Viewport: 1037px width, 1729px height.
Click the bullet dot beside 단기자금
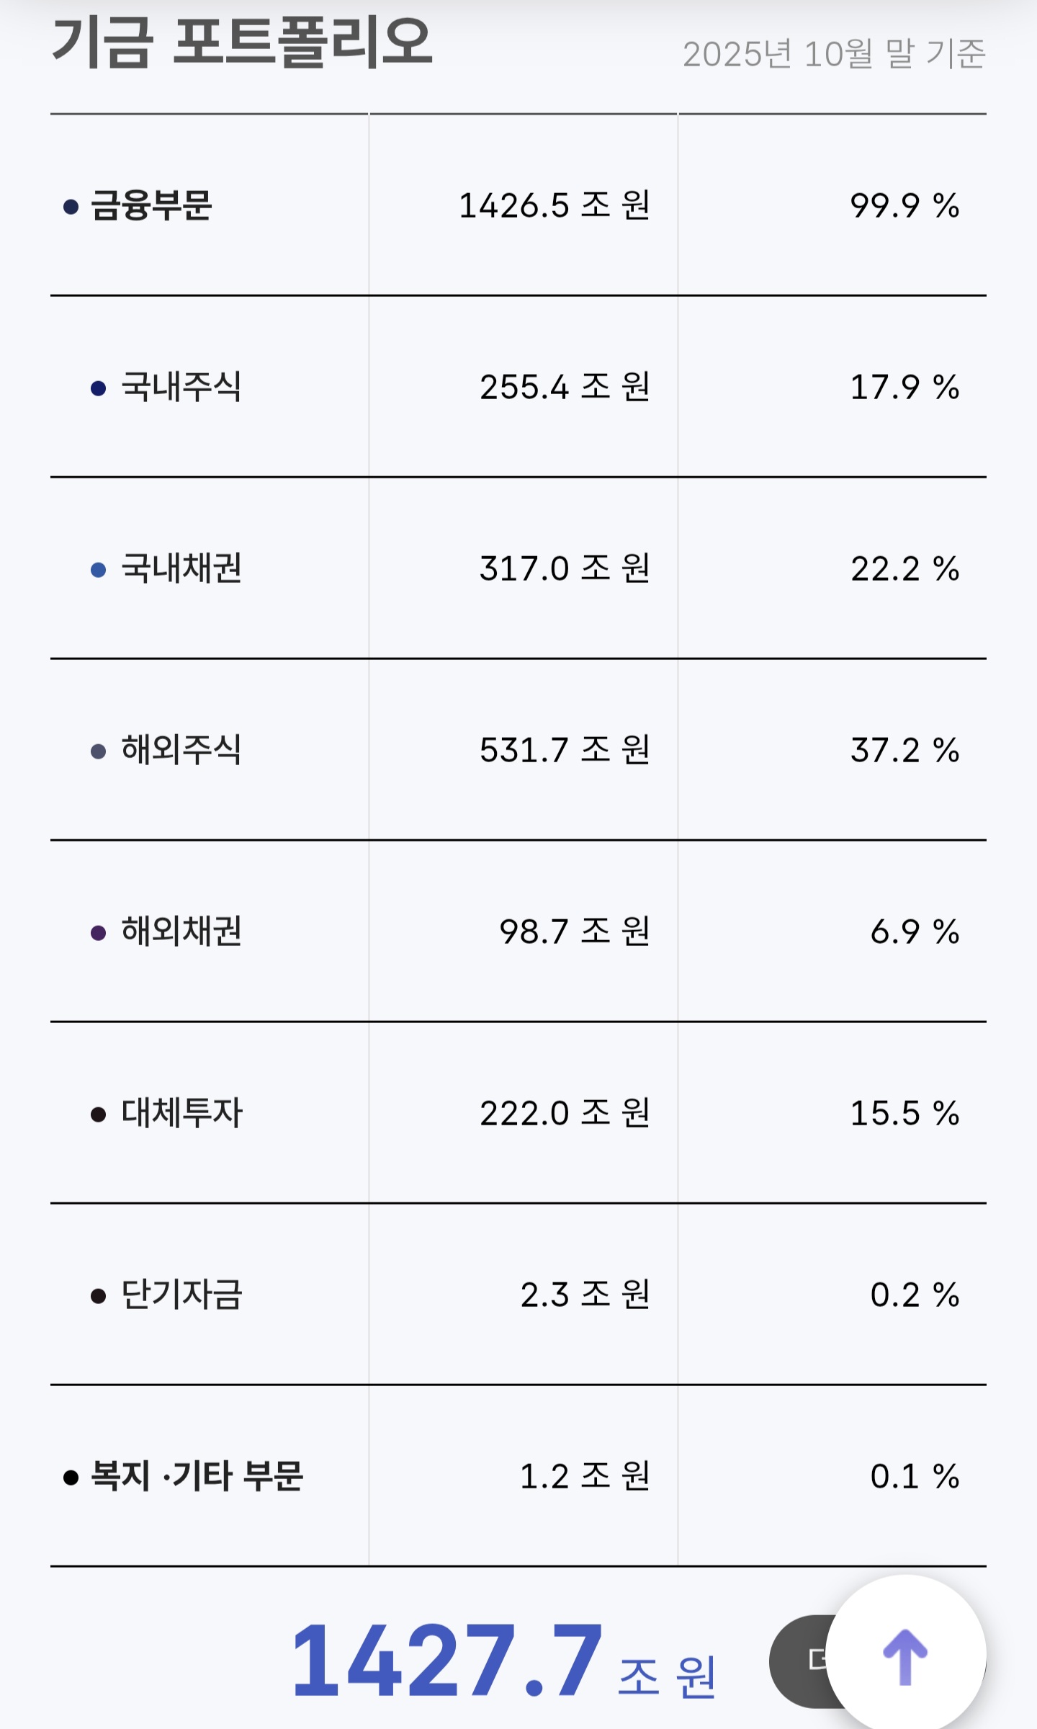coord(99,1297)
